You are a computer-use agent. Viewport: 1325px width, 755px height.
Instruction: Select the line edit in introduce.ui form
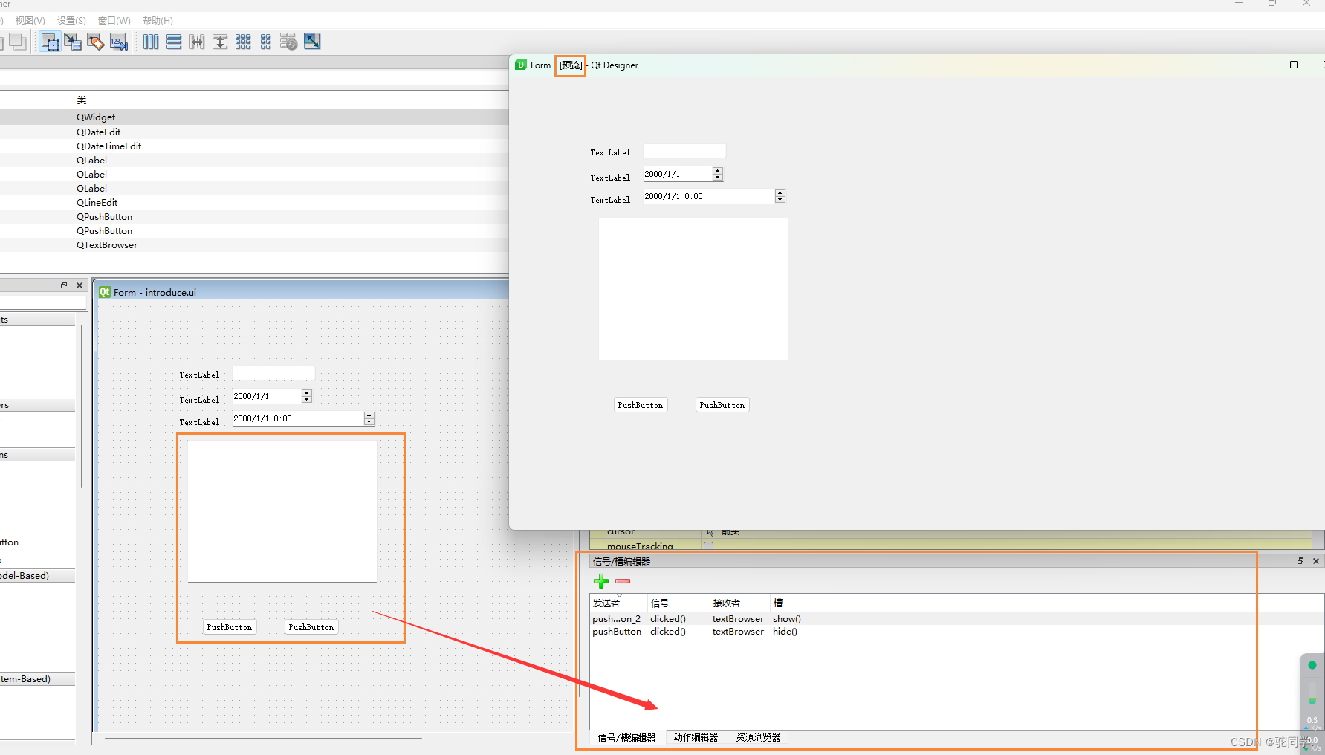coord(273,373)
